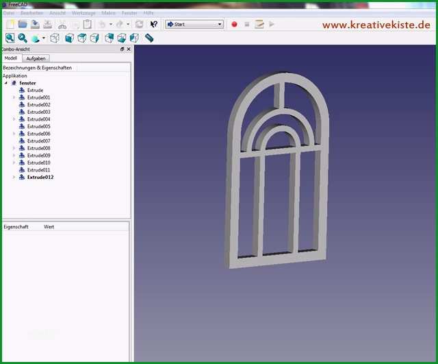
Task: Open a file using the folder icon
Action: tap(23, 25)
